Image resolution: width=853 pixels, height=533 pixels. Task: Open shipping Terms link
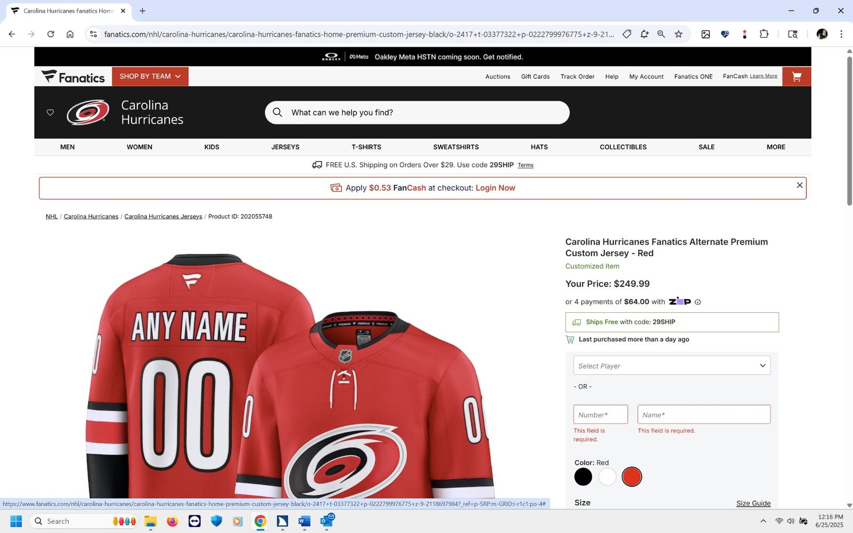[x=526, y=165]
